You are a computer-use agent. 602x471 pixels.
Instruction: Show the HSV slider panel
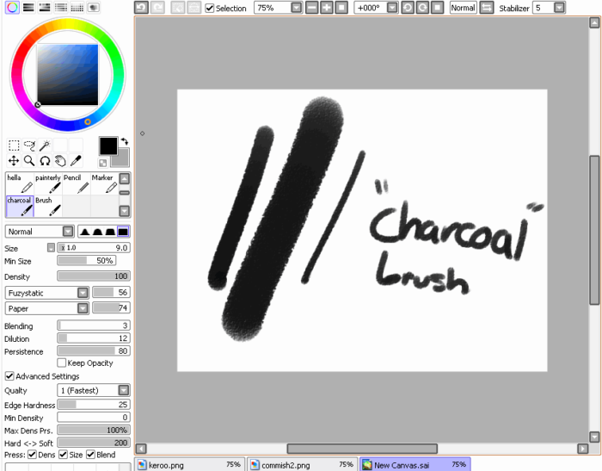coord(45,7)
